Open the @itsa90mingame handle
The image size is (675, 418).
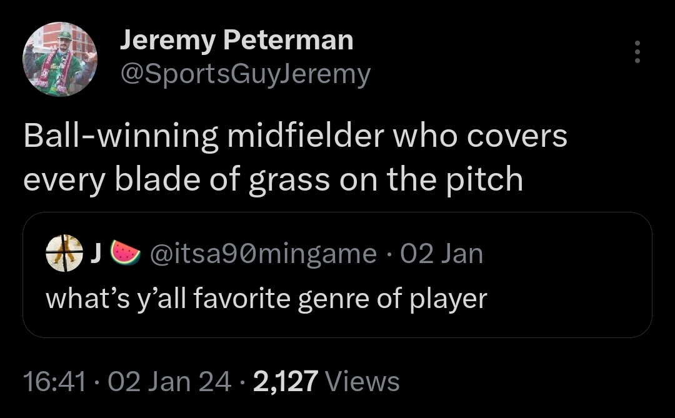262,254
